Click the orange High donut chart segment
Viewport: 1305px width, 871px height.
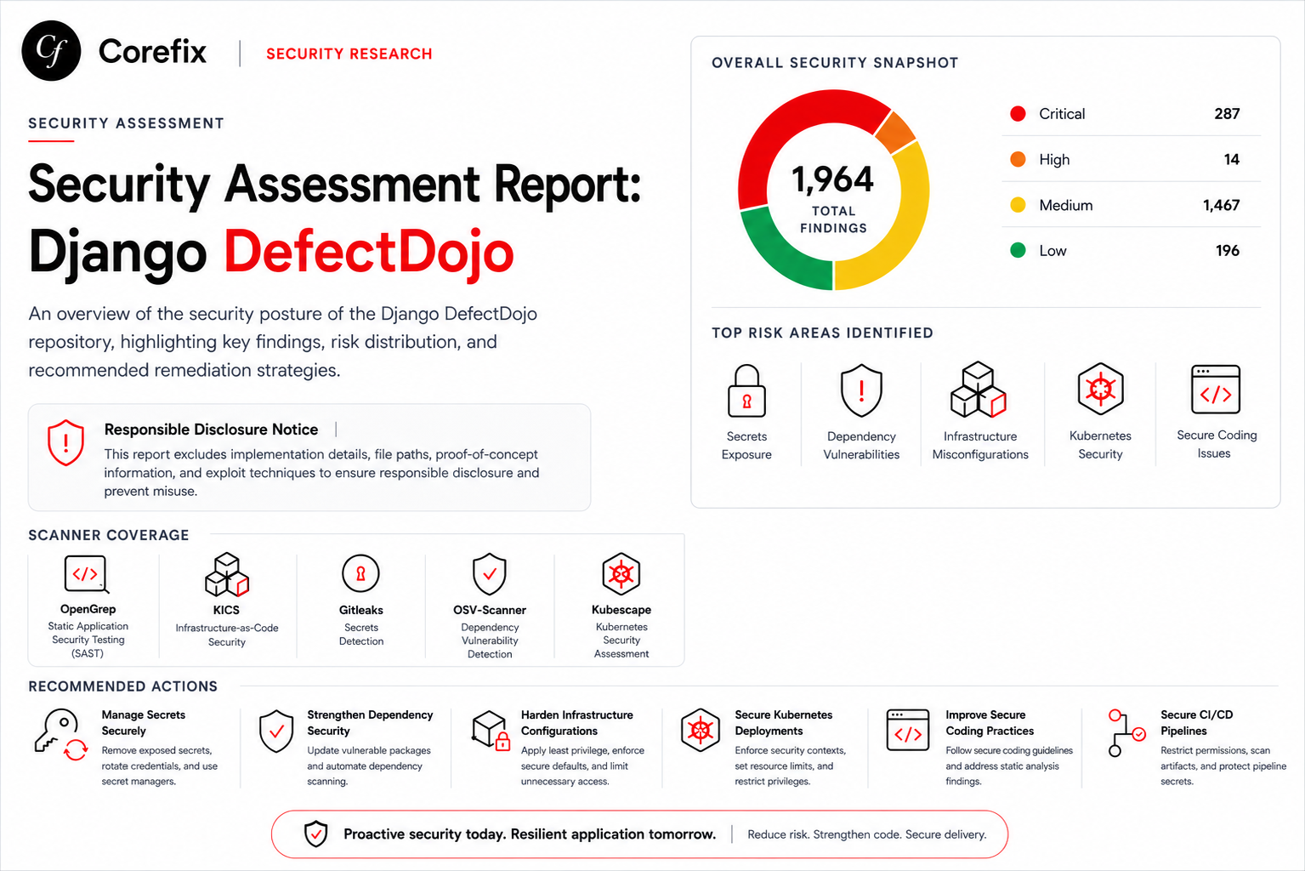tap(897, 130)
